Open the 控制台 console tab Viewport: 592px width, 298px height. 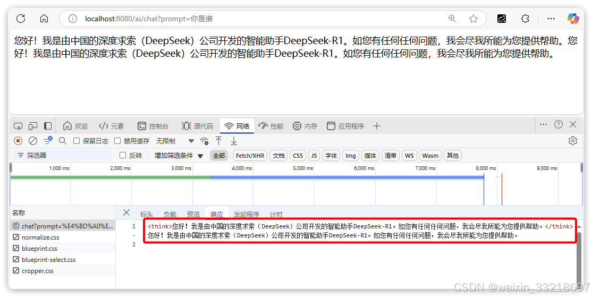[x=153, y=126]
